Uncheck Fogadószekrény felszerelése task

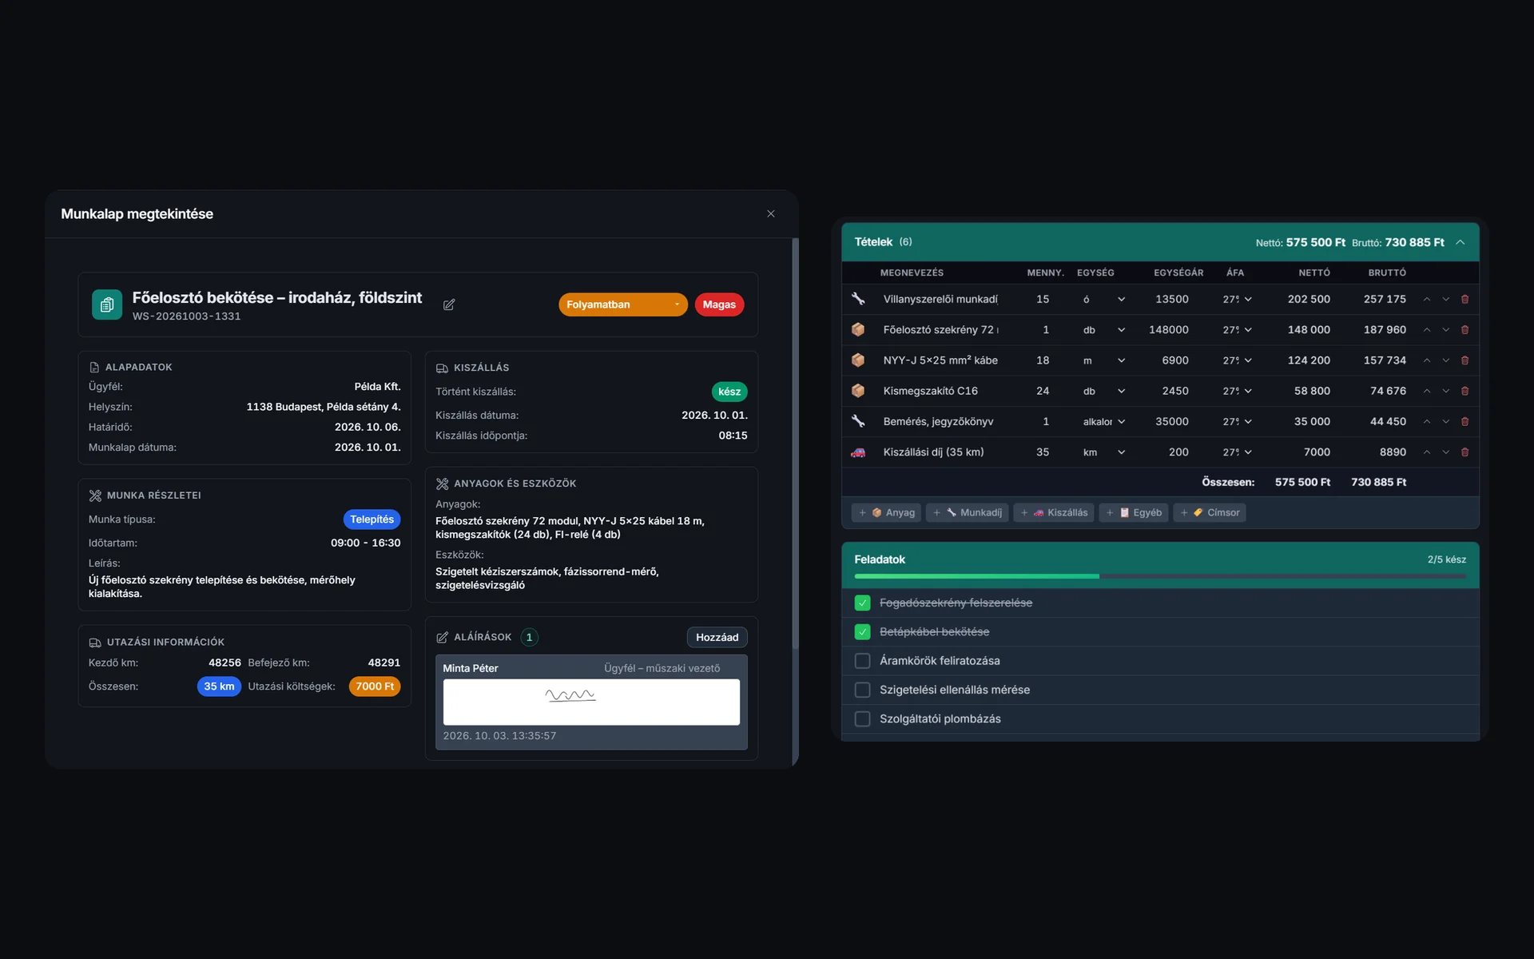[x=862, y=603]
